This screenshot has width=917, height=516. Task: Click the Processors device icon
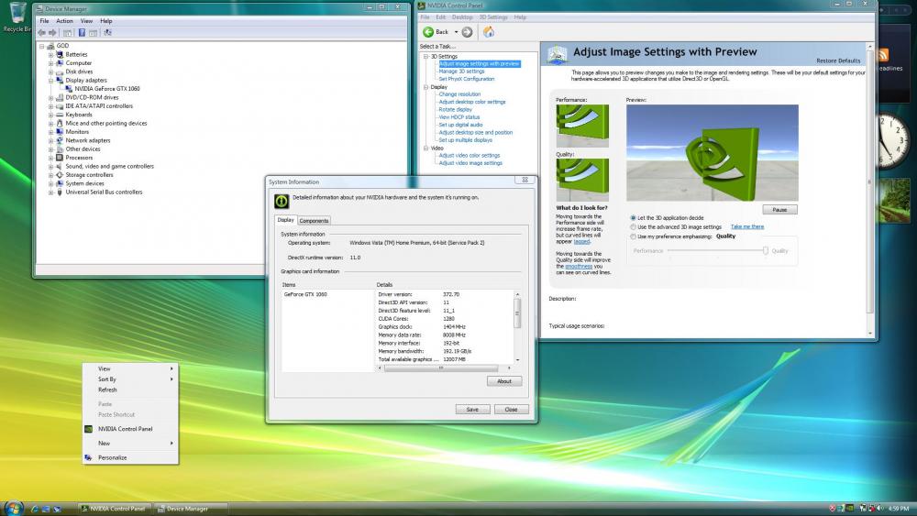(x=60, y=158)
